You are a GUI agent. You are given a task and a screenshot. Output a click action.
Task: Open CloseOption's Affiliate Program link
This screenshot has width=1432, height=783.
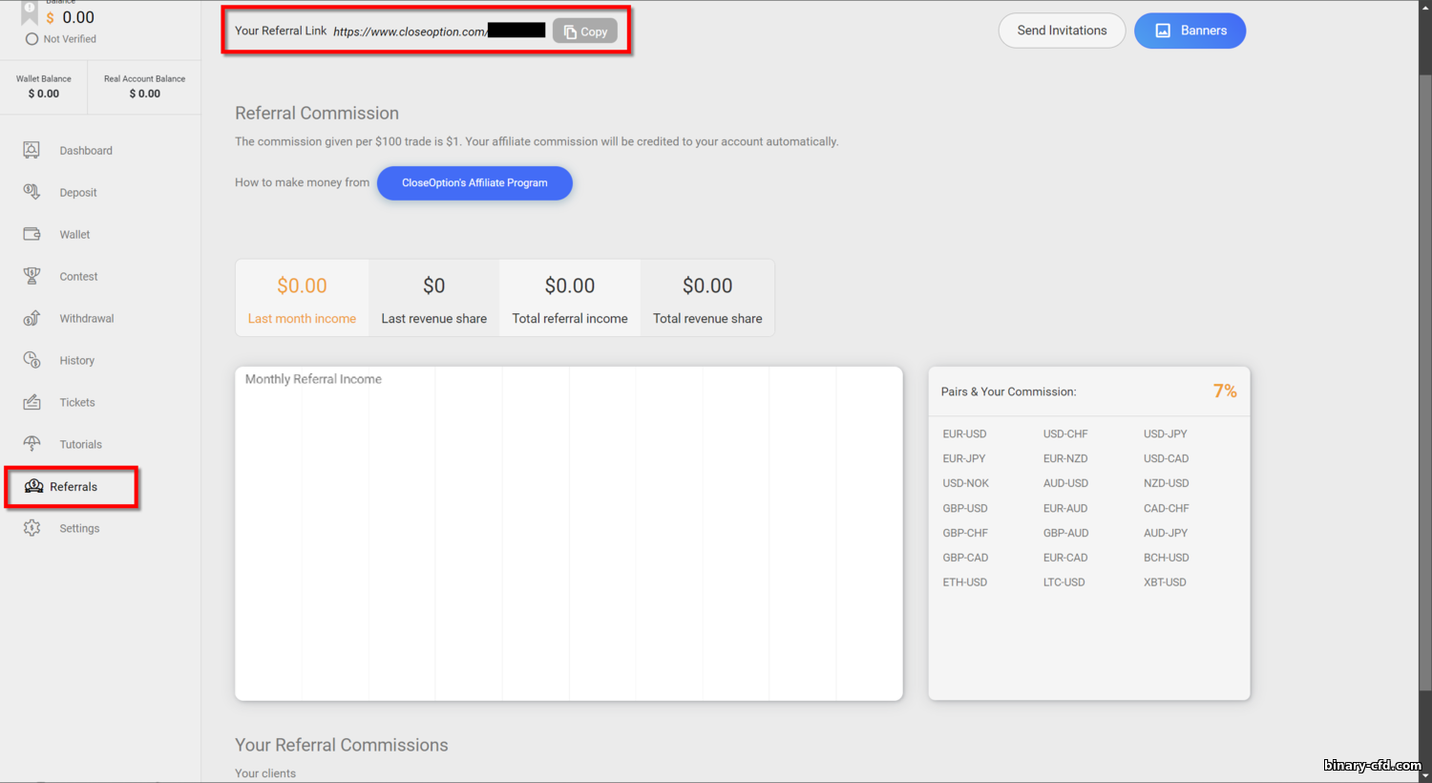(474, 183)
